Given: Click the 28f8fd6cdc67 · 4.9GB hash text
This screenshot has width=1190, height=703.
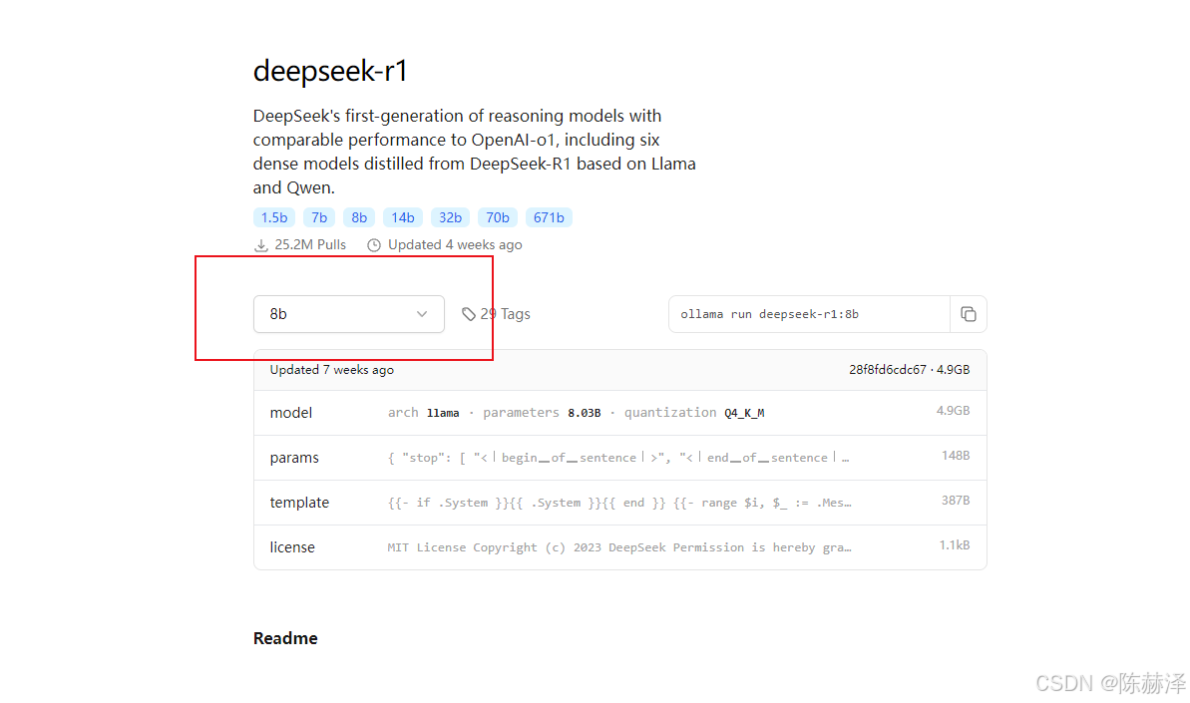Looking at the screenshot, I should click(909, 370).
